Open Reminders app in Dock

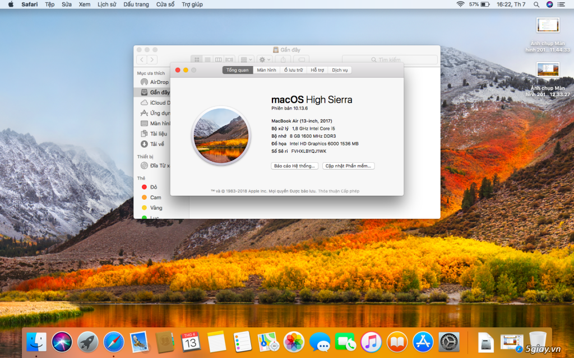(x=242, y=342)
